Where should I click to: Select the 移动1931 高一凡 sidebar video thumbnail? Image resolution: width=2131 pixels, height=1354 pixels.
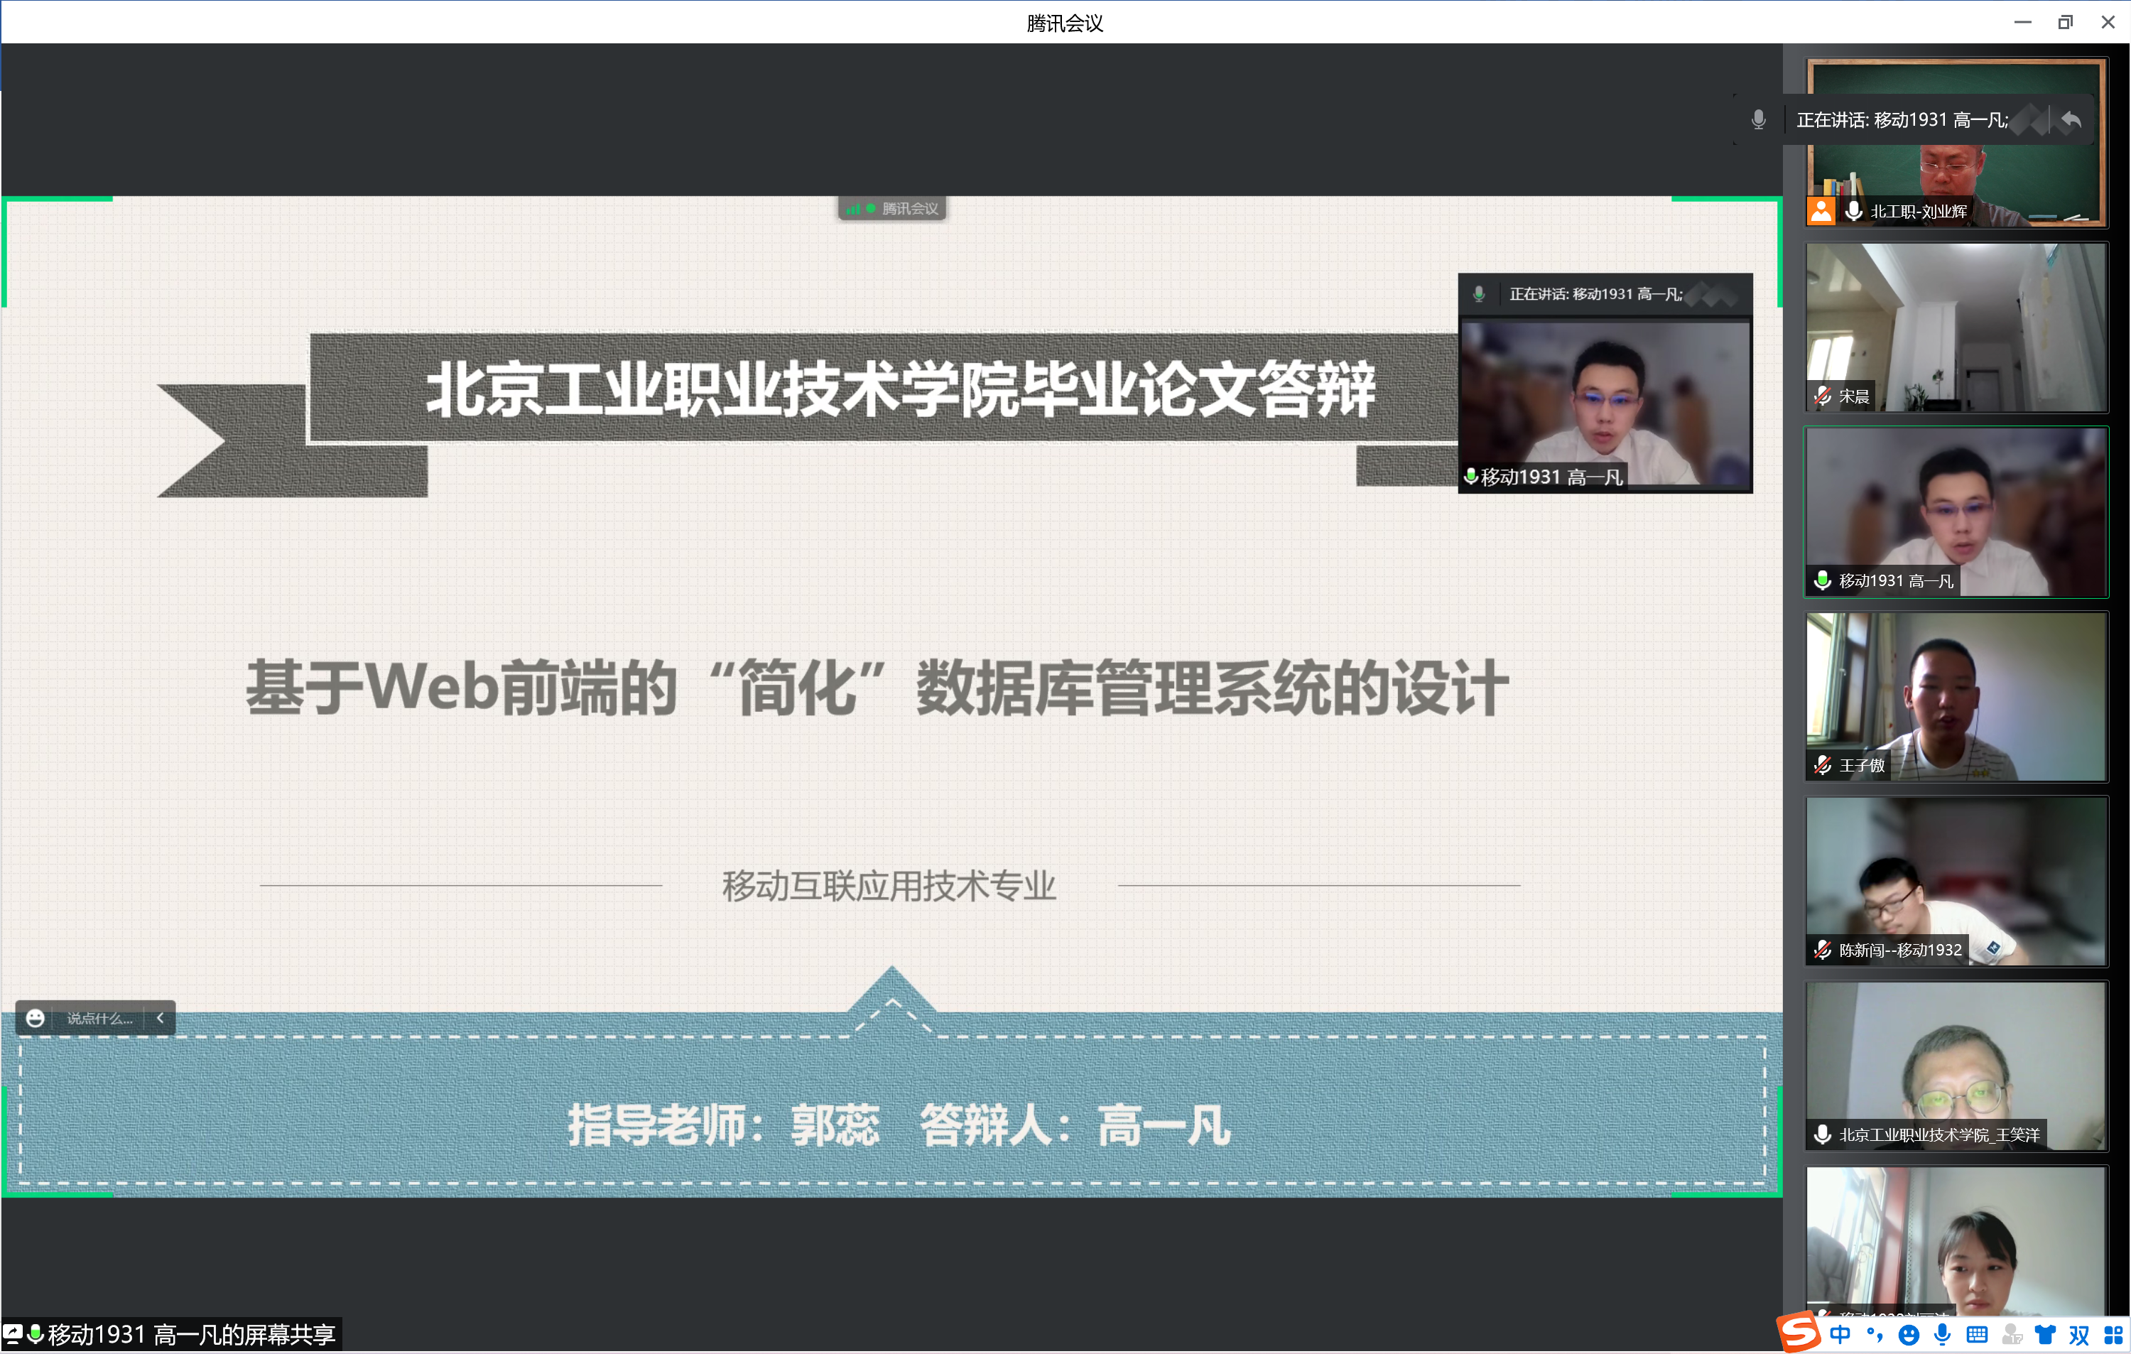(x=1956, y=512)
